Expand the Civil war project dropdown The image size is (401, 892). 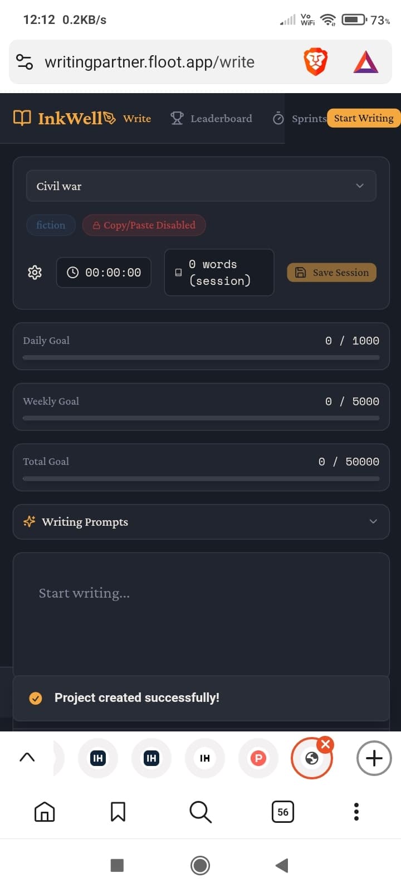360,186
